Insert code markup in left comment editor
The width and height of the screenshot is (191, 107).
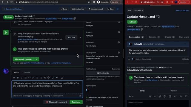[x=29, y=78]
